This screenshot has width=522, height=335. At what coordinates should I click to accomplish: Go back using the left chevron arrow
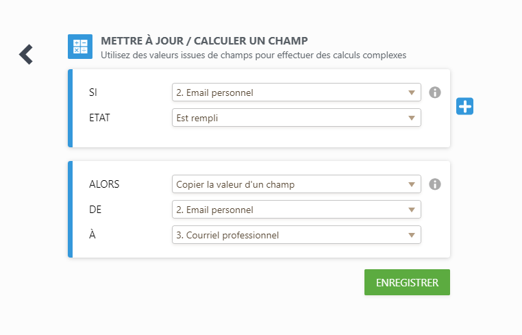click(x=26, y=54)
